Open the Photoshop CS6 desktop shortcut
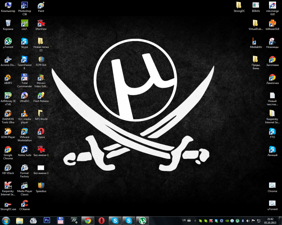 (25, 5)
